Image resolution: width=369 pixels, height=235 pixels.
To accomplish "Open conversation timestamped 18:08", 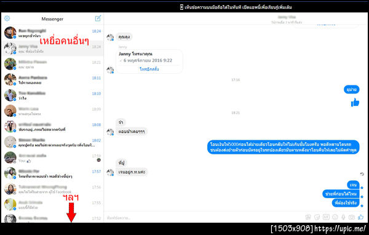I will click(x=52, y=127).
